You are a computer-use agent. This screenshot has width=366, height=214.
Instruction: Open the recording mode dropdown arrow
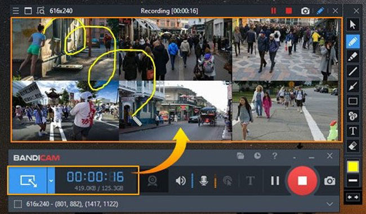(51, 180)
